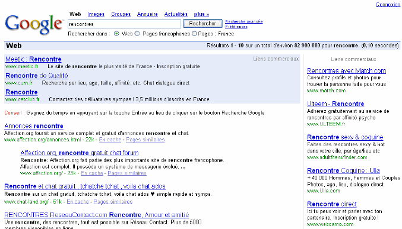
Task: Open the Ulteem - Rencontre ad
Action: tap(335, 104)
